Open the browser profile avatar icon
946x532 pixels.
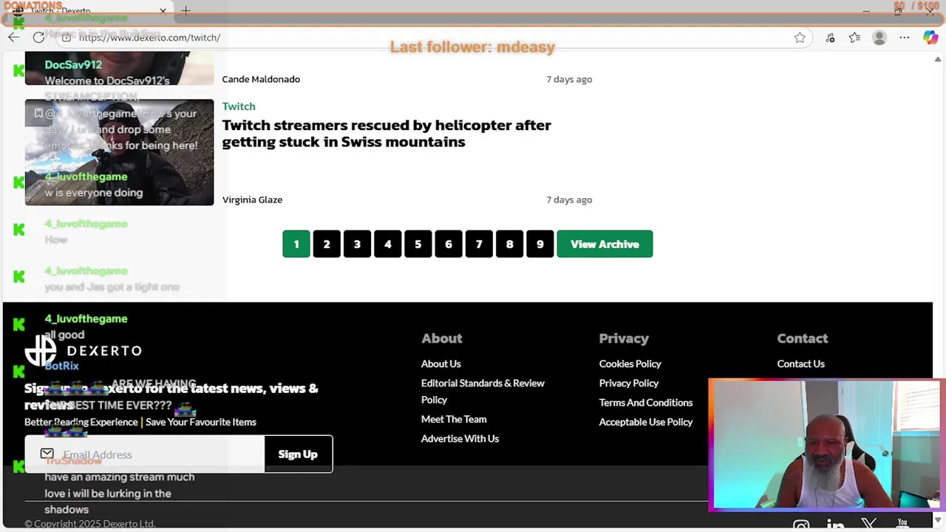click(879, 38)
